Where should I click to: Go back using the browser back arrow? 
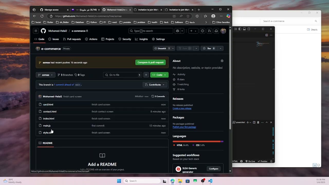click(x=34, y=16)
